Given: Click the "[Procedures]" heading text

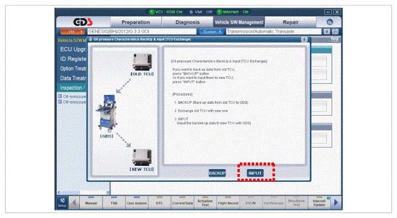Looking at the screenshot, I should [183, 94].
